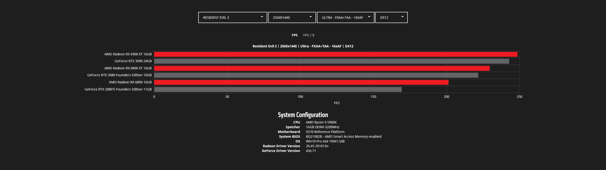The image size is (606, 170).
Task: Click the '150' tick label on x-axis
Action: pos(373,97)
